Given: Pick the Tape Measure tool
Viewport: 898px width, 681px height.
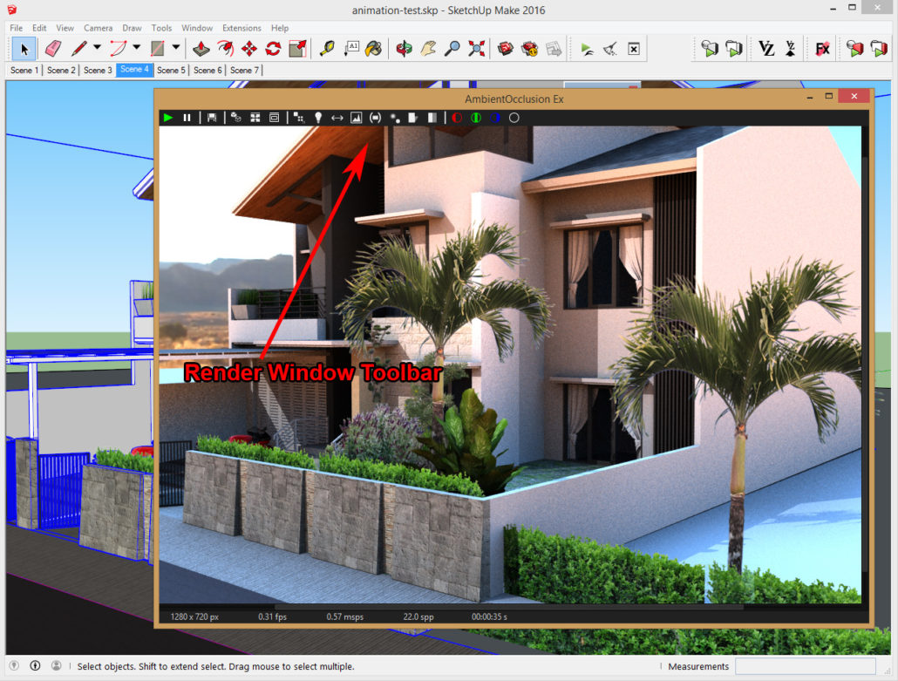Looking at the screenshot, I should [x=328, y=48].
